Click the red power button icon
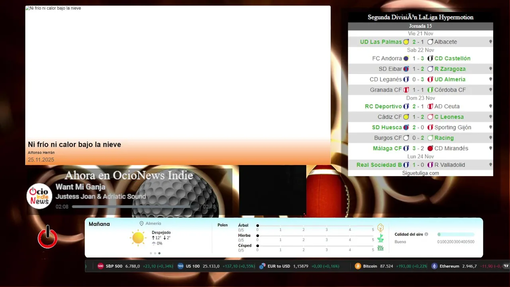Viewport: 510px width, 287px height. click(47, 238)
